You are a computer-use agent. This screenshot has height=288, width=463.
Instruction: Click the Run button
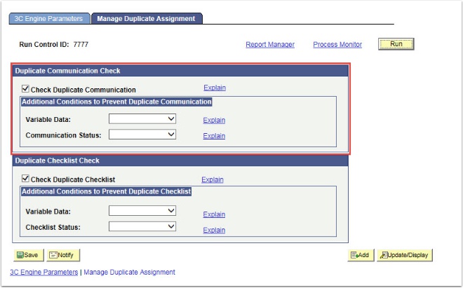pos(396,44)
